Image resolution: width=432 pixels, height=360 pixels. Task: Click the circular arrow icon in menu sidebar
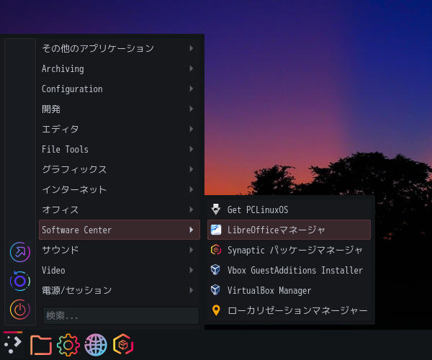pos(20,252)
